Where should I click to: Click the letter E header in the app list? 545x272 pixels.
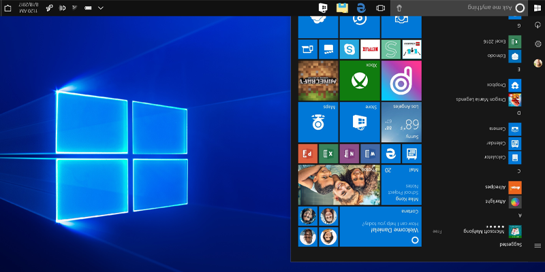519,69
